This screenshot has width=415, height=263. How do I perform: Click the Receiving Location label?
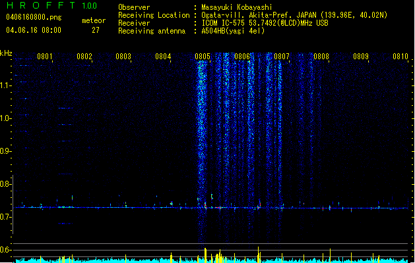[154, 15]
